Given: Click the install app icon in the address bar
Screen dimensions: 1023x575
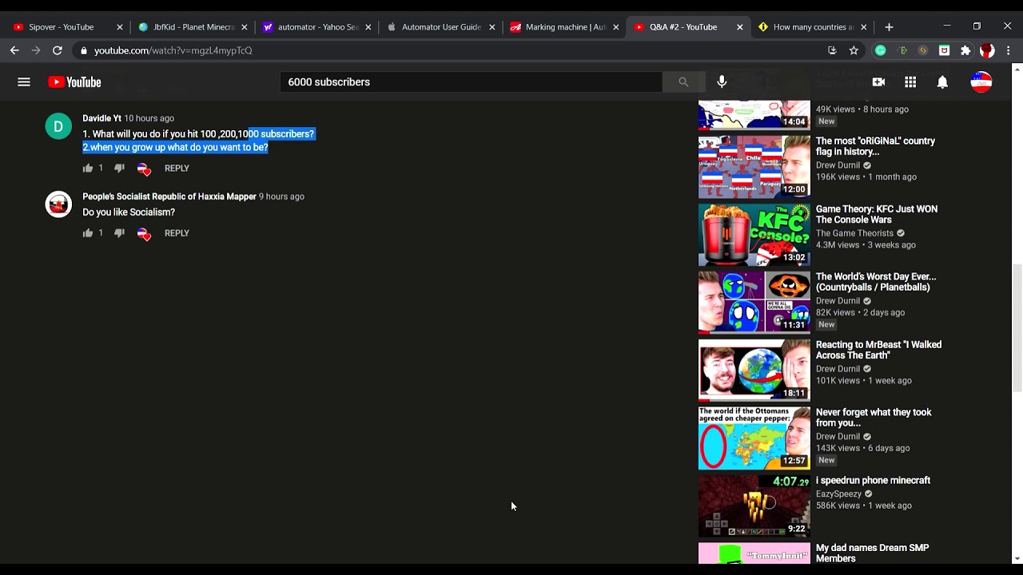Looking at the screenshot, I should point(832,50).
